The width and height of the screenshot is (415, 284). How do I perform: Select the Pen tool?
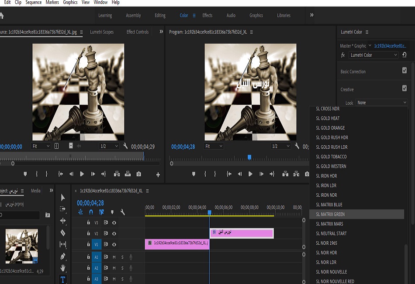click(63, 256)
